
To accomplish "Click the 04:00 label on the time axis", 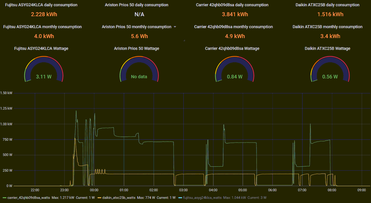I will coord(213,190).
